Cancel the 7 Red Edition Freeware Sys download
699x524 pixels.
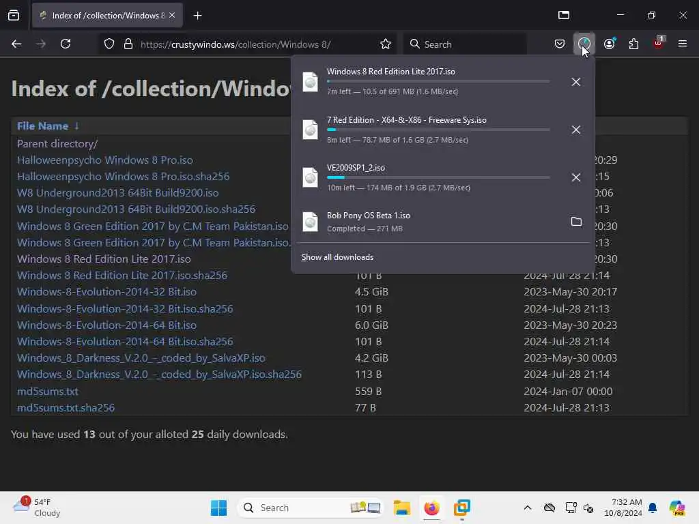pyautogui.click(x=576, y=130)
